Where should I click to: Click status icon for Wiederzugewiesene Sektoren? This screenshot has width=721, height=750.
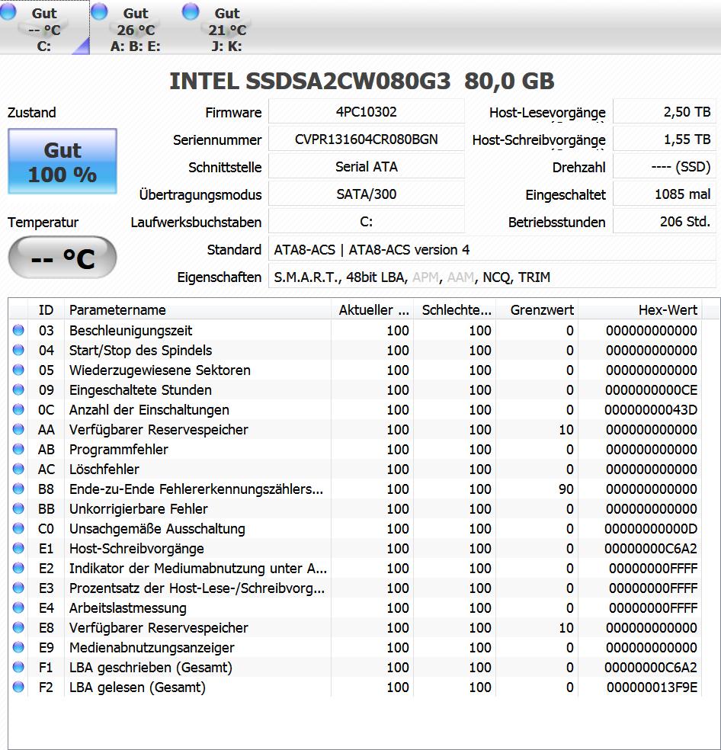[x=18, y=370]
